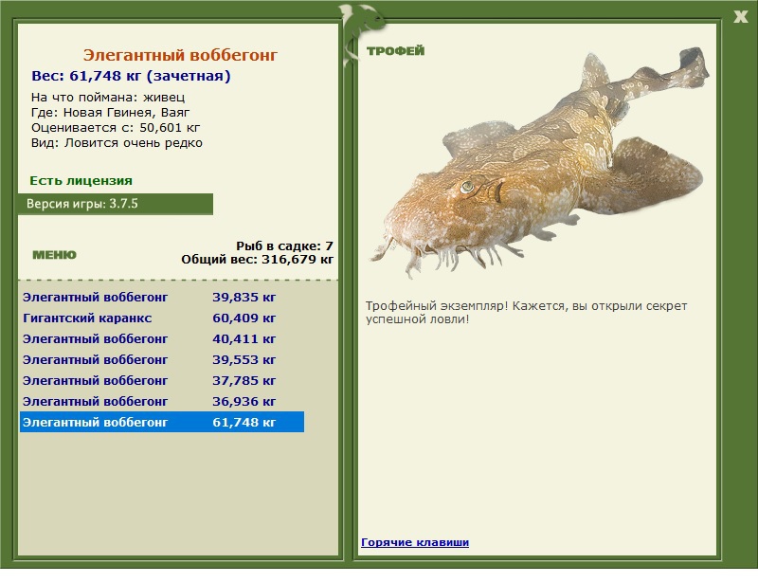Close the window with the X icon
The height and width of the screenshot is (582, 758).
pos(740,14)
